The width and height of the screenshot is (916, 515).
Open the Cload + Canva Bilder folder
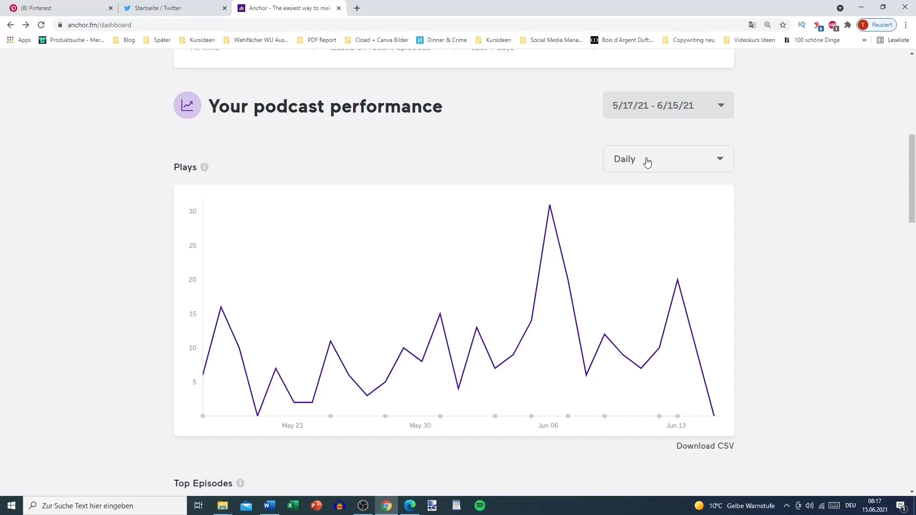click(x=376, y=40)
